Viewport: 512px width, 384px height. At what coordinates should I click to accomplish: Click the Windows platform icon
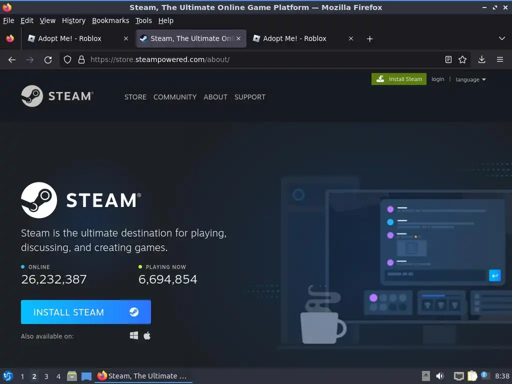click(134, 335)
